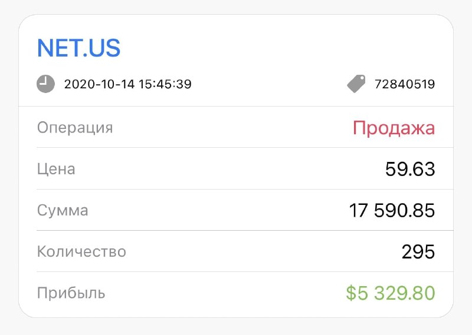This screenshot has height=335, width=472.
Task: Click the clock icon beside the timestamp
Action: point(46,84)
